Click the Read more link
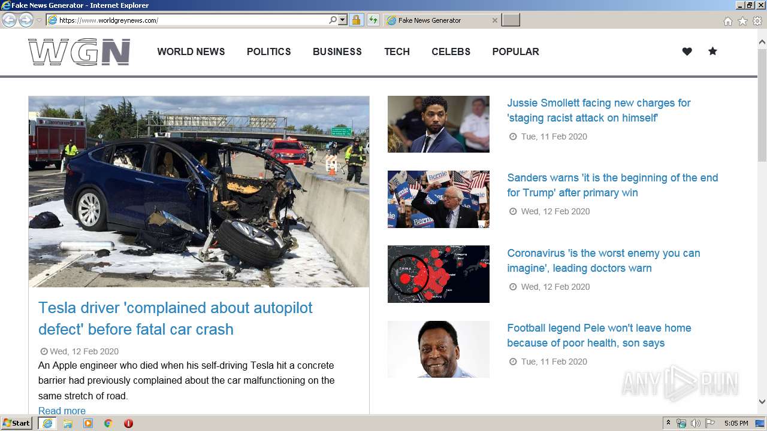The image size is (767, 431). pos(62,411)
